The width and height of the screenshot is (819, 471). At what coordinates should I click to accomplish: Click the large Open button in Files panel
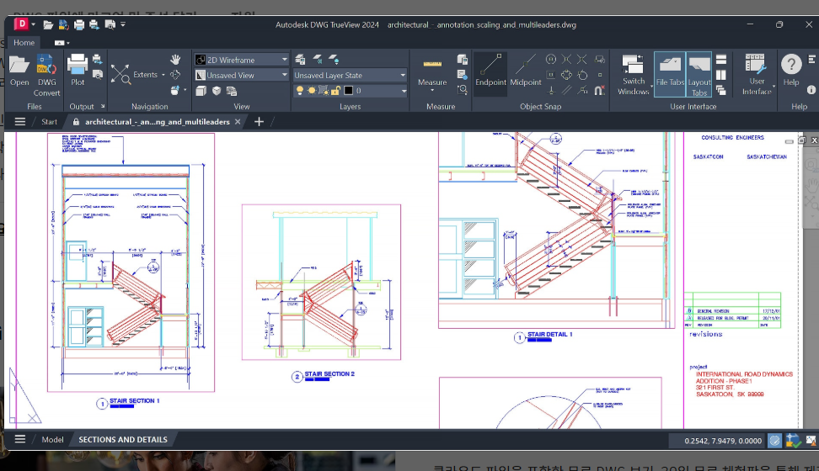click(19, 71)
